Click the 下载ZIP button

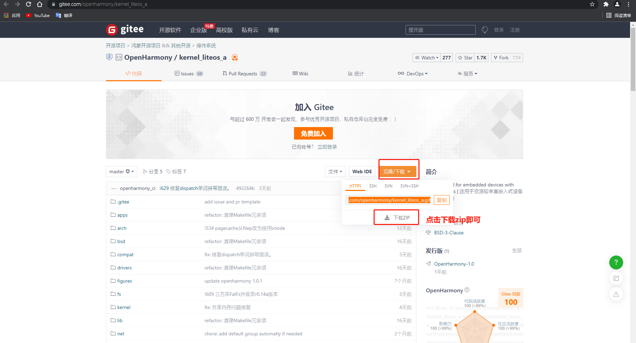coord(397,218)
